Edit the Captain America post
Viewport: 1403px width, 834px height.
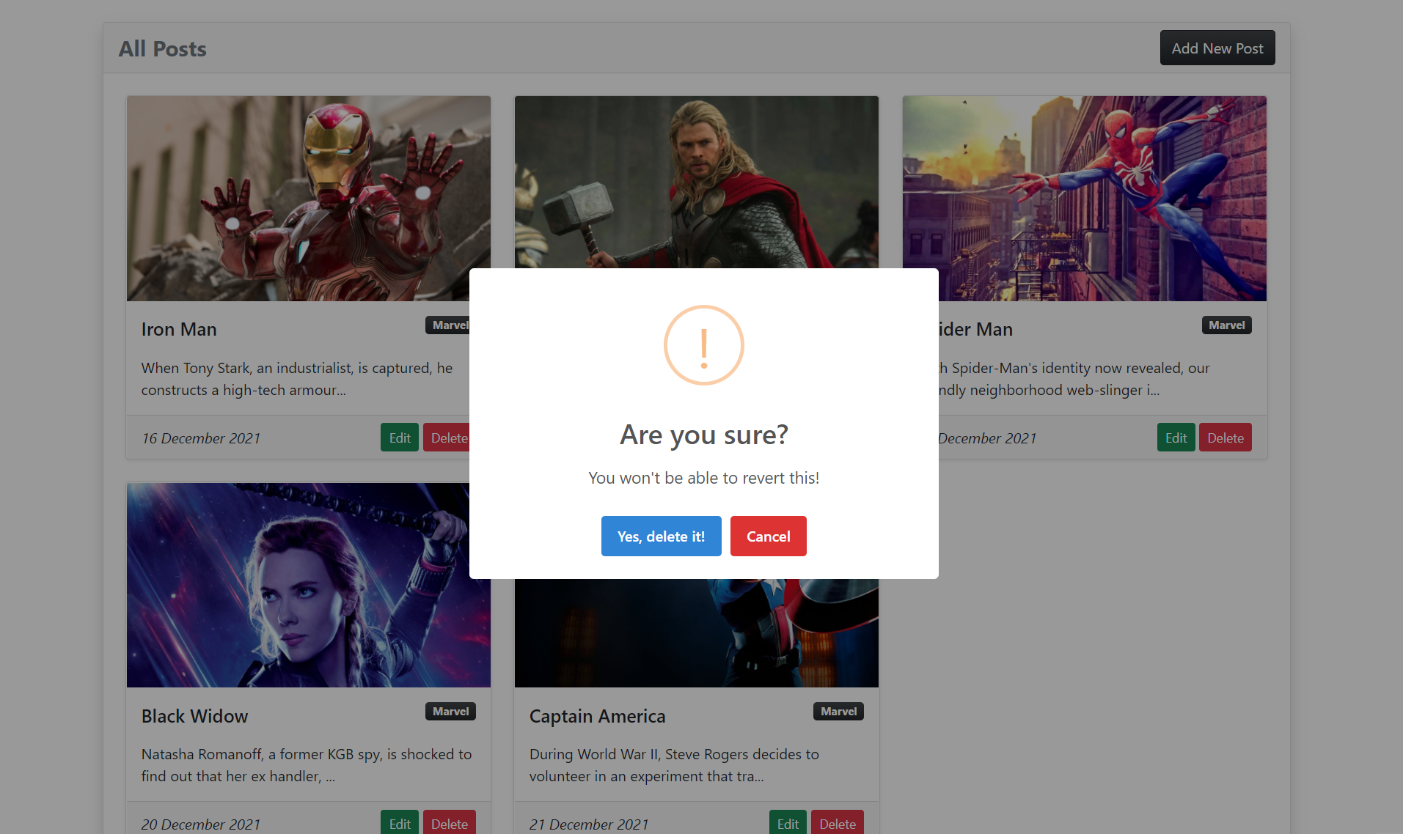[787, 823]
